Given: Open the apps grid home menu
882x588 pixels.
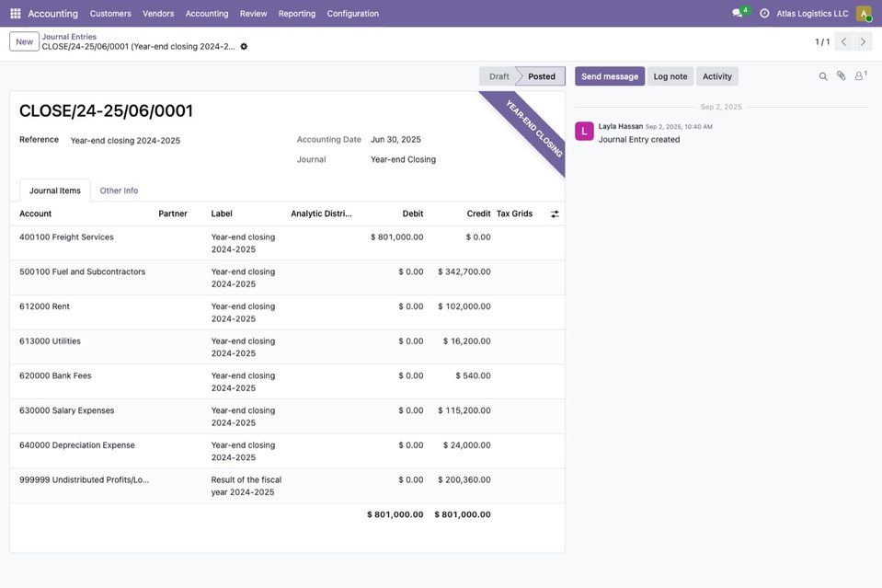Looking at the screenshot, I should point(16,14).
